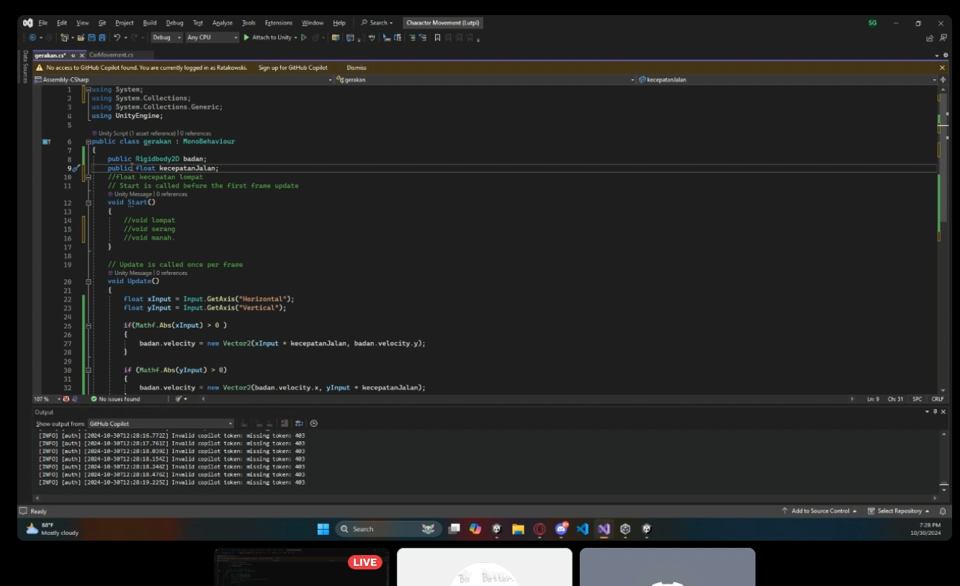Collapse the Update method at line 20
Screen dimensions: 960x586
point(89,281)
